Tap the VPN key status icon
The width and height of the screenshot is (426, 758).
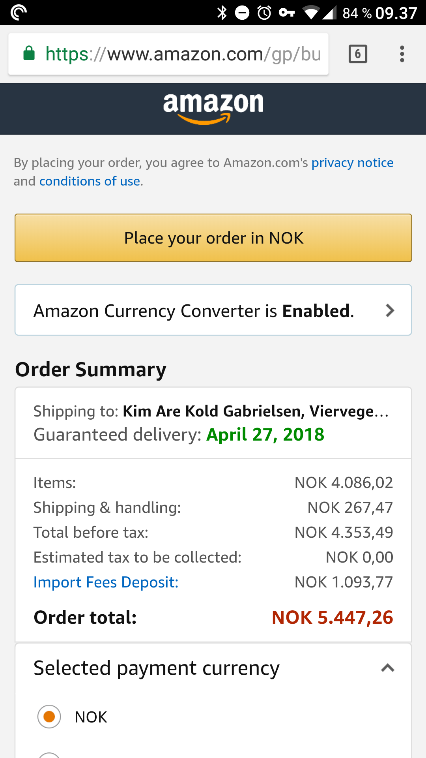[x=287, y=13]
